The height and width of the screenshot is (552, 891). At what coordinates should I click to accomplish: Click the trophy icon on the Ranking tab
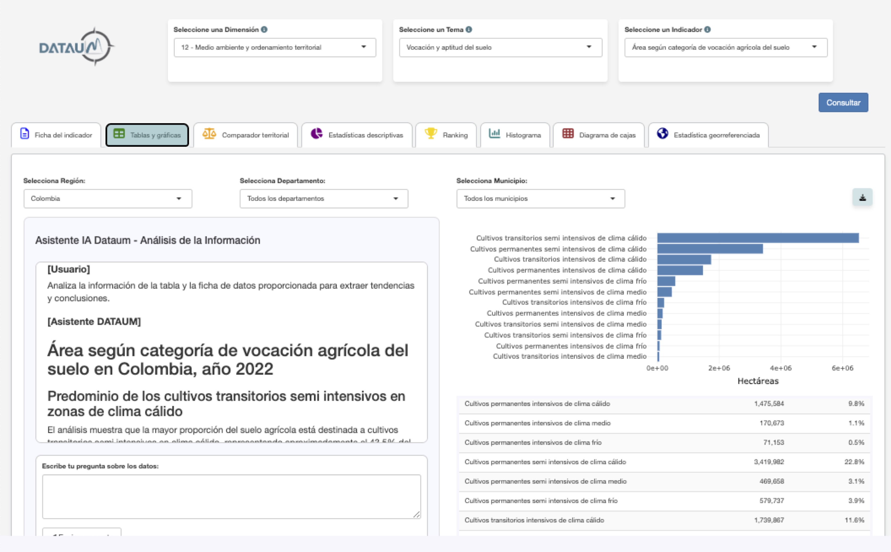431,134
